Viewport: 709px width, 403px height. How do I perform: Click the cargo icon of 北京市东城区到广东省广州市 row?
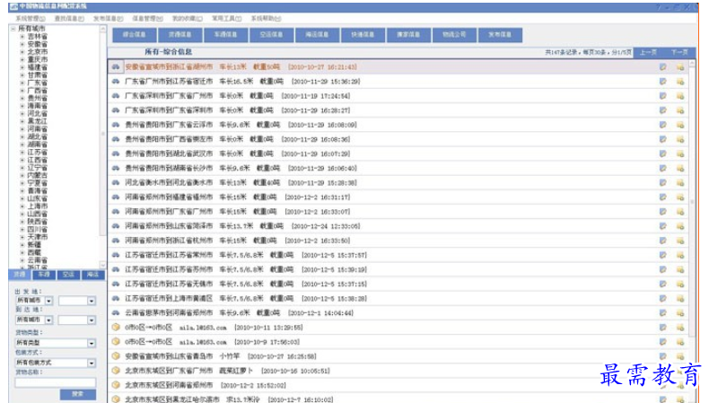point(116,371)
